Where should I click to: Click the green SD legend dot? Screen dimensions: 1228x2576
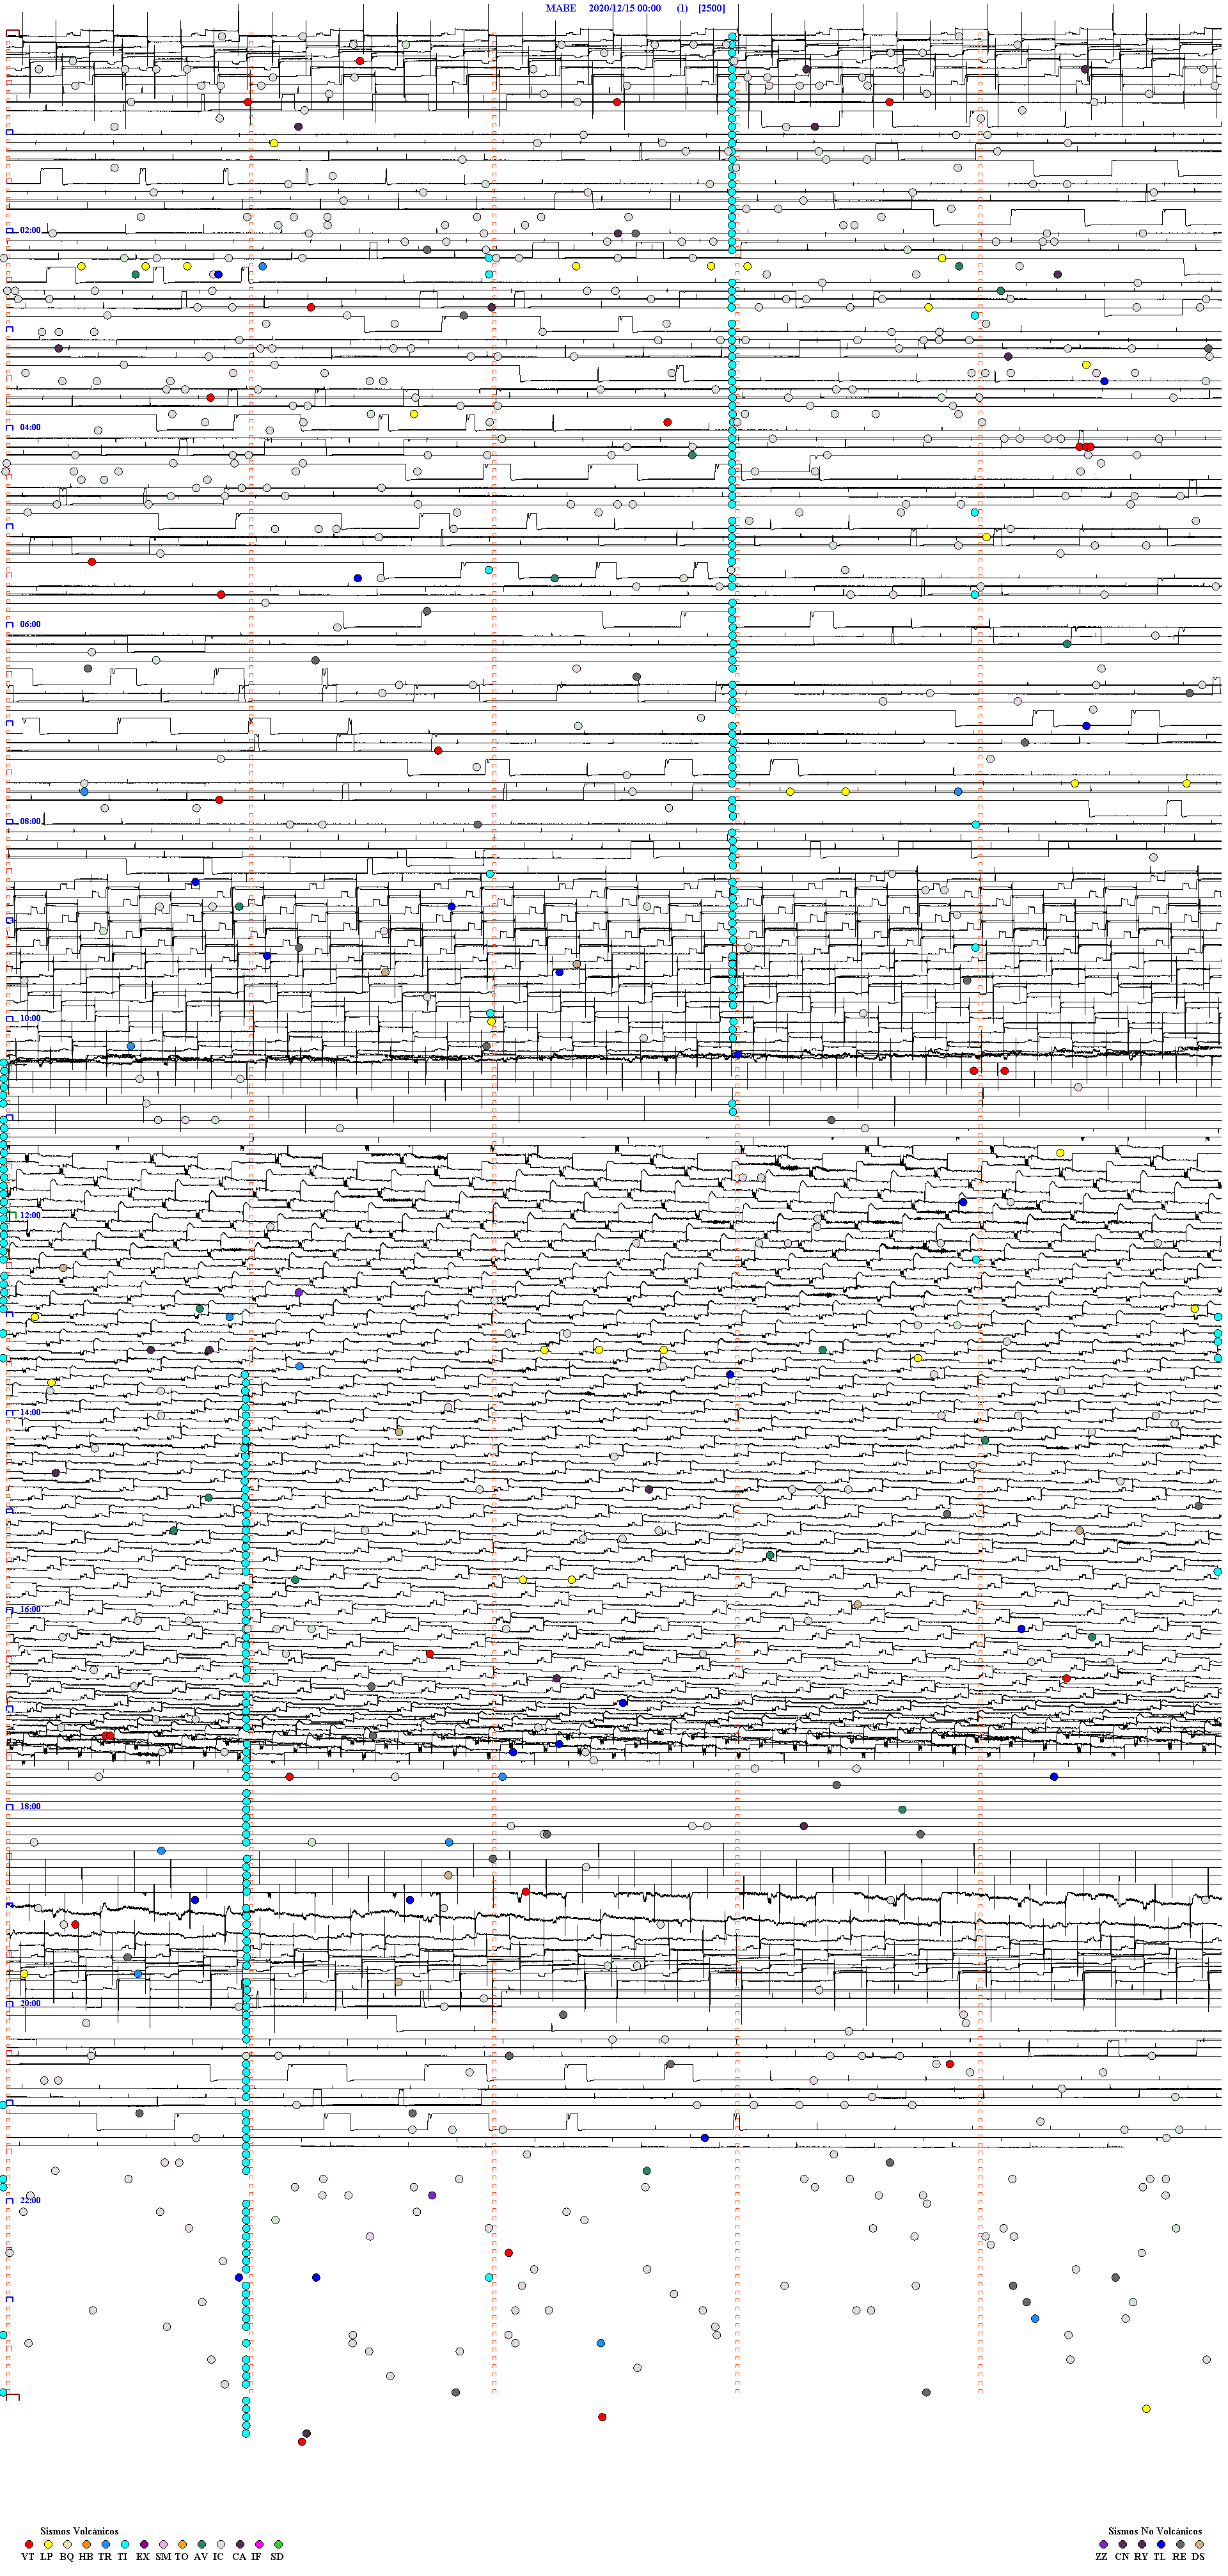coord(278,2545)
